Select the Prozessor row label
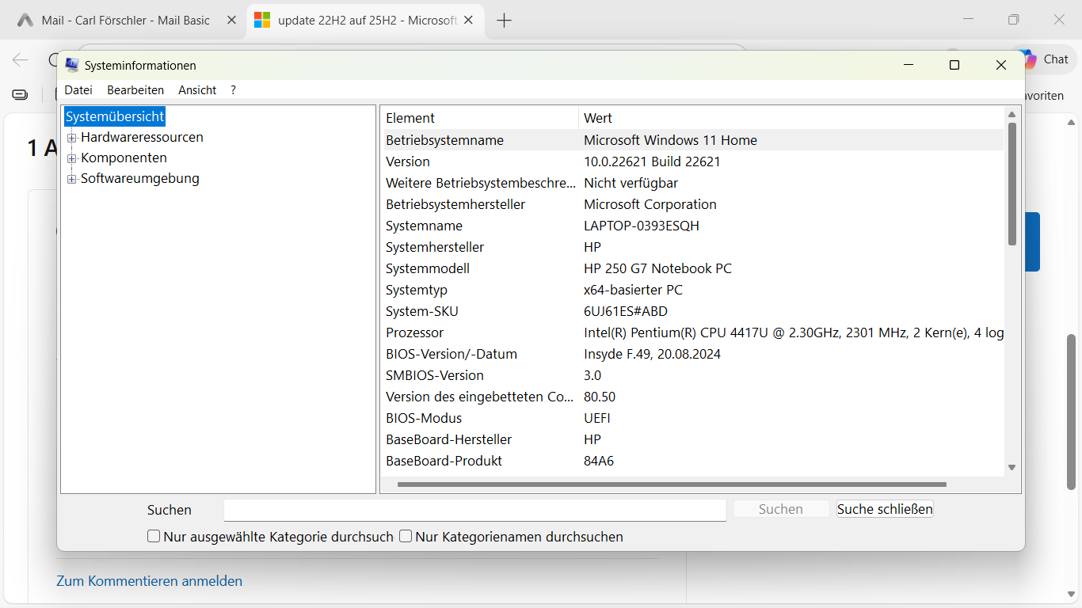 [414, 332]
